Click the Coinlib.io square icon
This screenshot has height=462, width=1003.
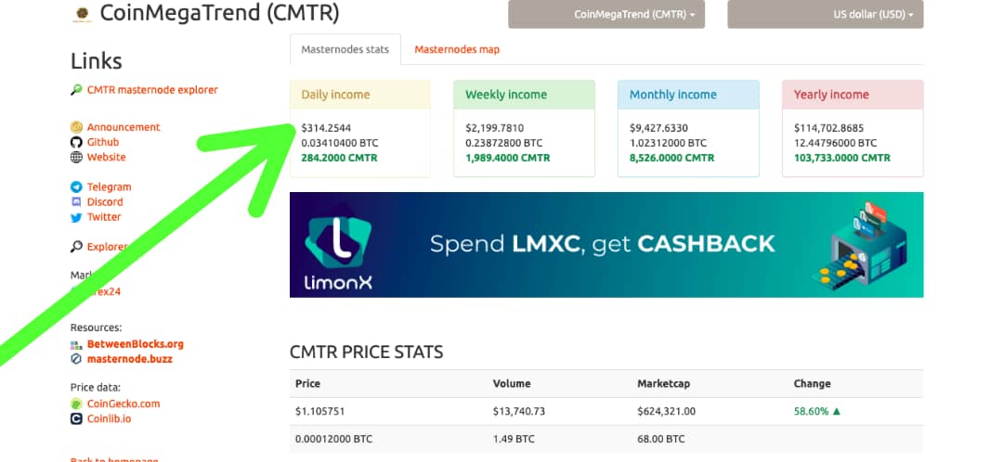pyautogui.click(x=76, y=419)
